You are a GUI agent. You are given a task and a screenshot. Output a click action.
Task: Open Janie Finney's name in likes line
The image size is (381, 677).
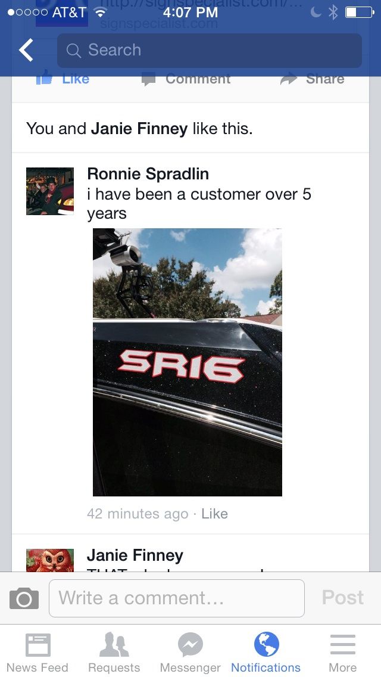coord(139,128)
